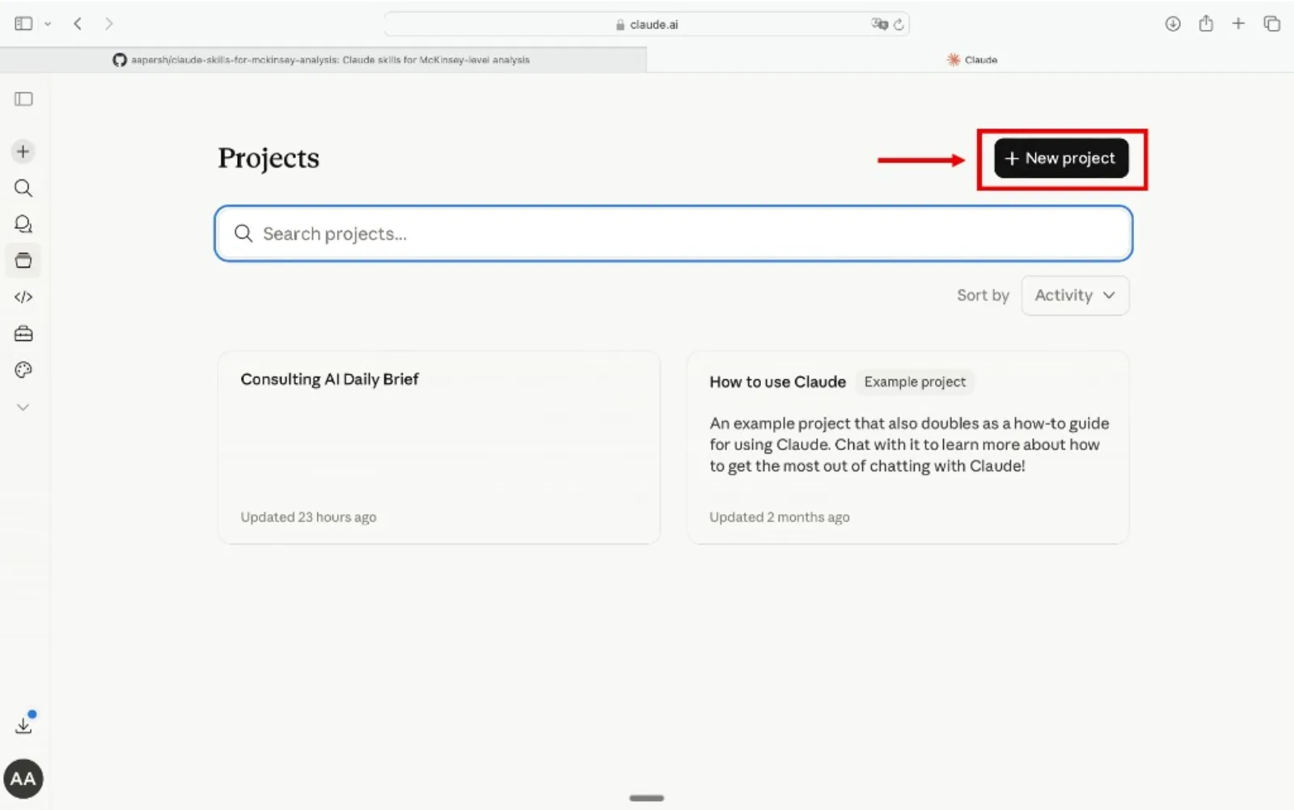Click the Example project badge
Viewport: 1294px width, 810px height.
click(x=915, y=382)
